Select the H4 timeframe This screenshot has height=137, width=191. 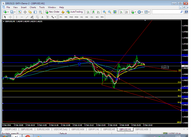click(86, 17)
